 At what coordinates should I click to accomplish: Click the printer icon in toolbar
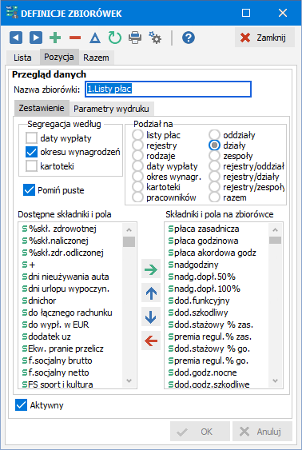coord(135,38)
